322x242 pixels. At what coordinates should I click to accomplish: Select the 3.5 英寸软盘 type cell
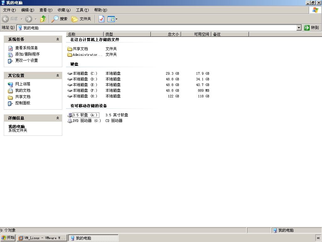pyautogui.click(x=117, y=115)
